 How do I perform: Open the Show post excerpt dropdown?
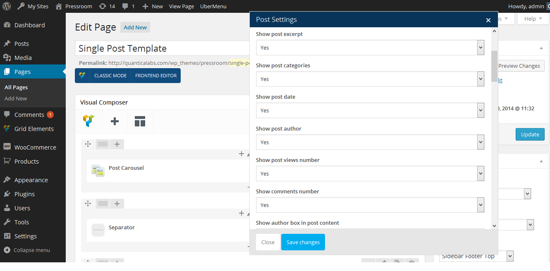pos(370,48)
